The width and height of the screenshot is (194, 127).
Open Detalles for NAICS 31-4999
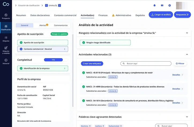178,89
